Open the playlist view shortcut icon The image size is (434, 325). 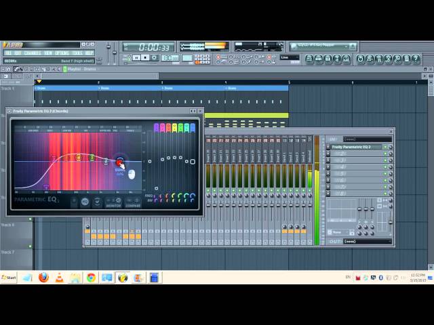pos(309,59)
